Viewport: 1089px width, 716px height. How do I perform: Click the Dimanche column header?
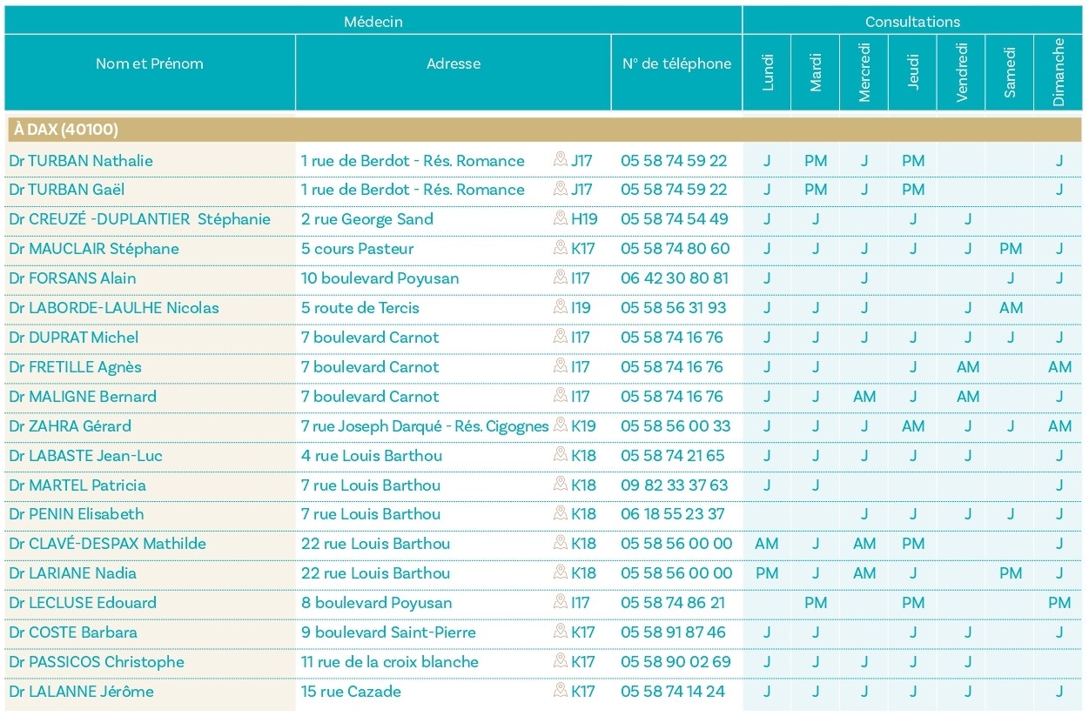[x=1059, y=72]
